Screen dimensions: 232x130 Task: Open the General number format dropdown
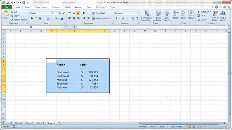click(137, 13)
